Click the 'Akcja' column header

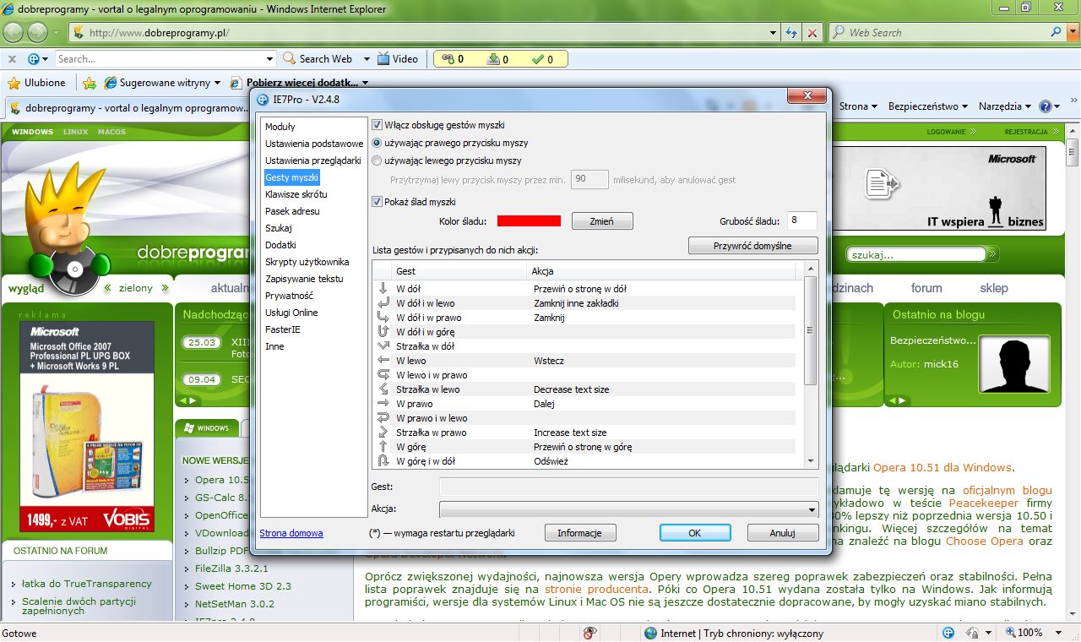point(661,272)
